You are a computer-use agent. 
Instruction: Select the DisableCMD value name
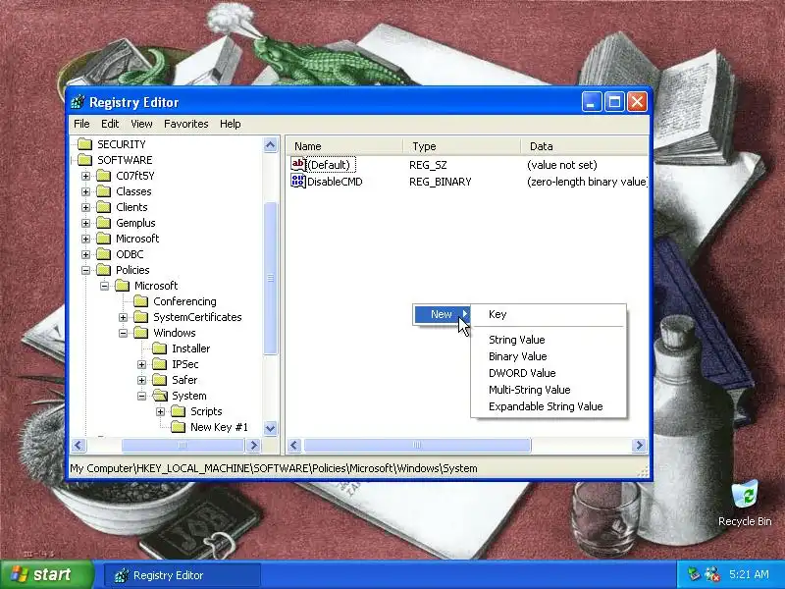335,182
